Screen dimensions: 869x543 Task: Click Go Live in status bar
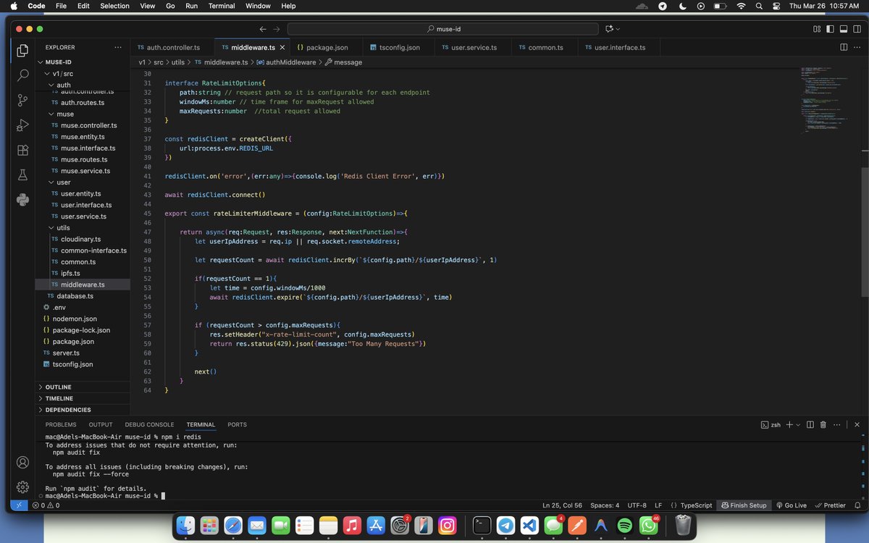tap(790, 505)
